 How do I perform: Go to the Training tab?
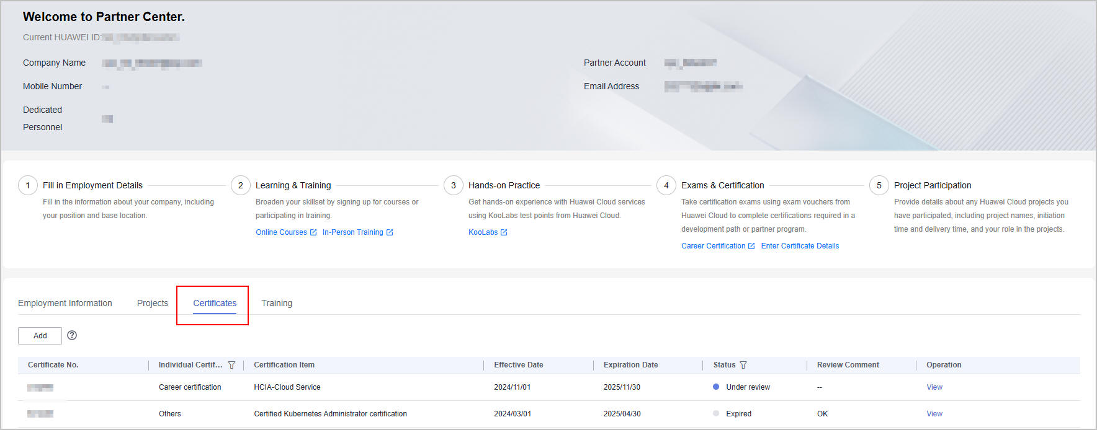277,303
